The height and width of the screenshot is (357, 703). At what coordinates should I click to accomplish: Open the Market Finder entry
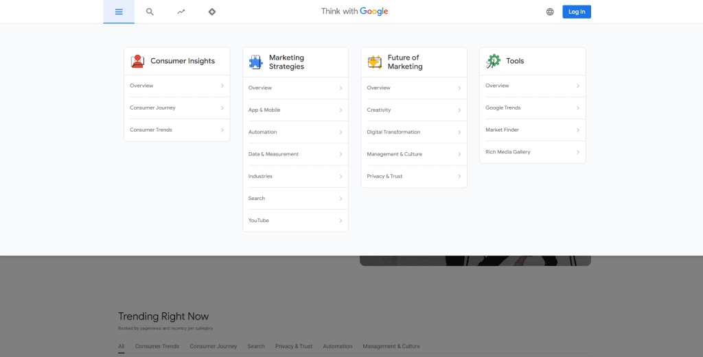coord(533,130)
